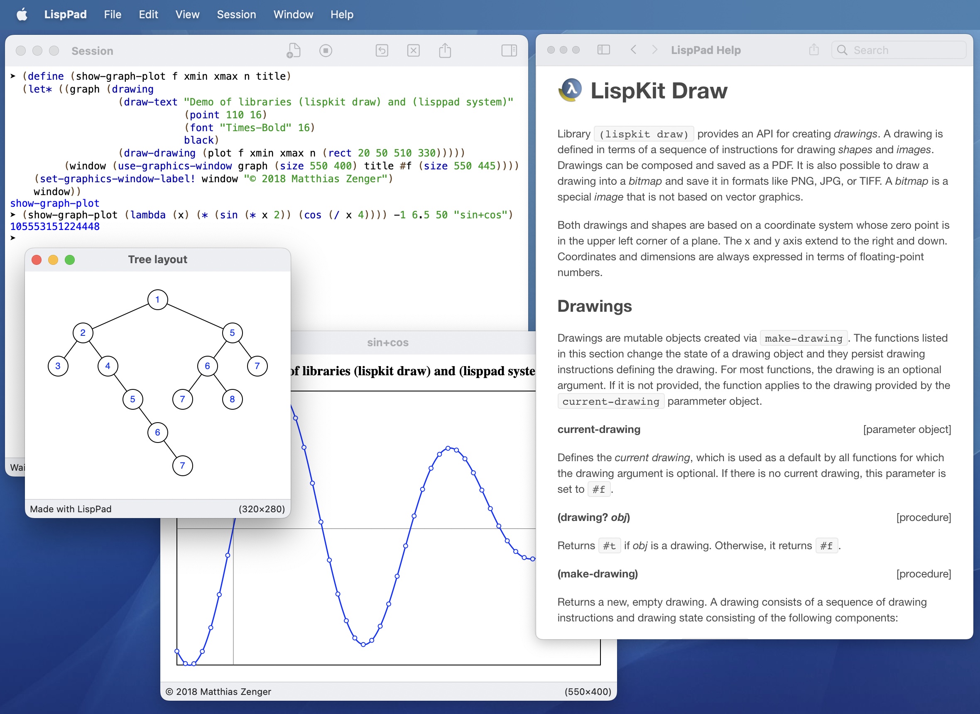Click the Search field in LispPad Help
This screenshot has height=714, width=980.
898,50
